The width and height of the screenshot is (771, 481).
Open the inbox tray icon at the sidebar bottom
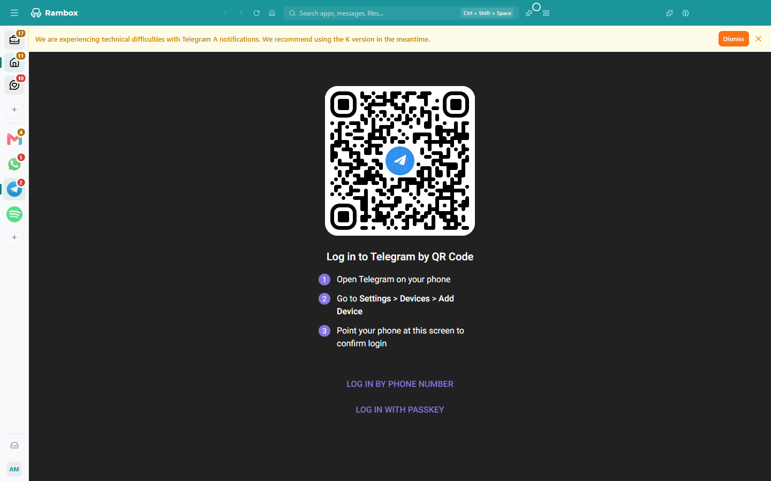click(14, 445)
